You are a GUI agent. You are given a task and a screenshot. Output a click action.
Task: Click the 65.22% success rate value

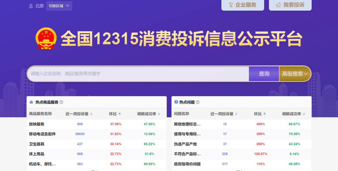149,144
